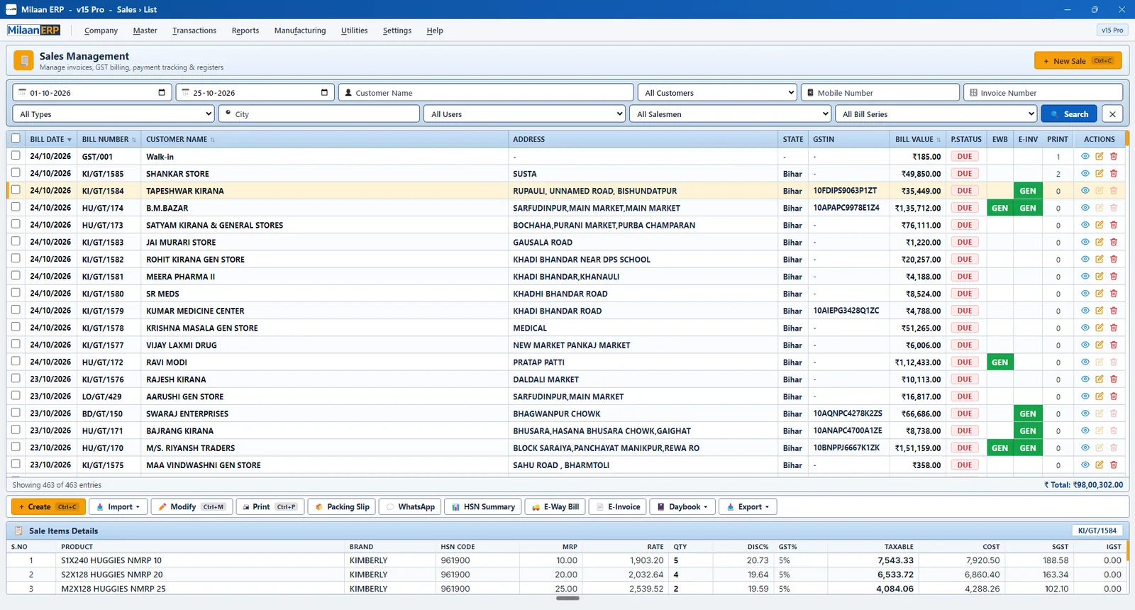The height and width of the screenshot is (610, 1135).
Task: Delete the MEERA PHARMA II bill
Action: click(1114, 277)
